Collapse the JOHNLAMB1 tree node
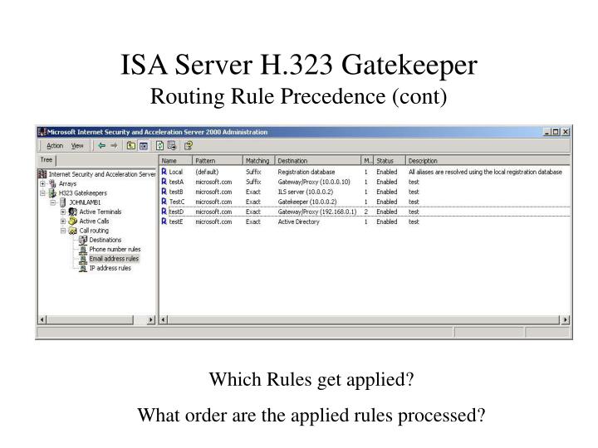Viewport: 598px width, 448px height. 52,202
